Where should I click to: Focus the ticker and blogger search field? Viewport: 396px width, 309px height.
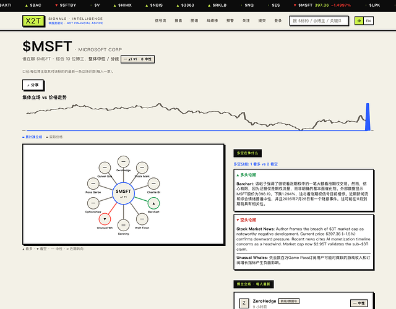[x=319, y=21]
